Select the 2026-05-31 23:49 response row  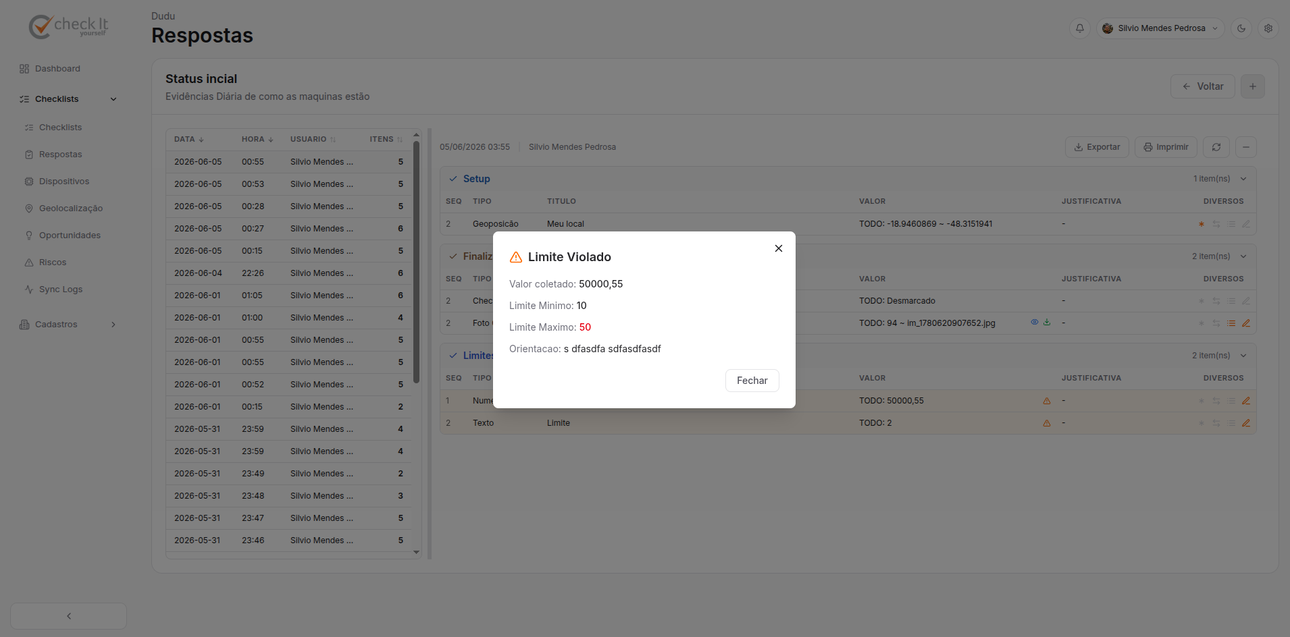[288, 474]
